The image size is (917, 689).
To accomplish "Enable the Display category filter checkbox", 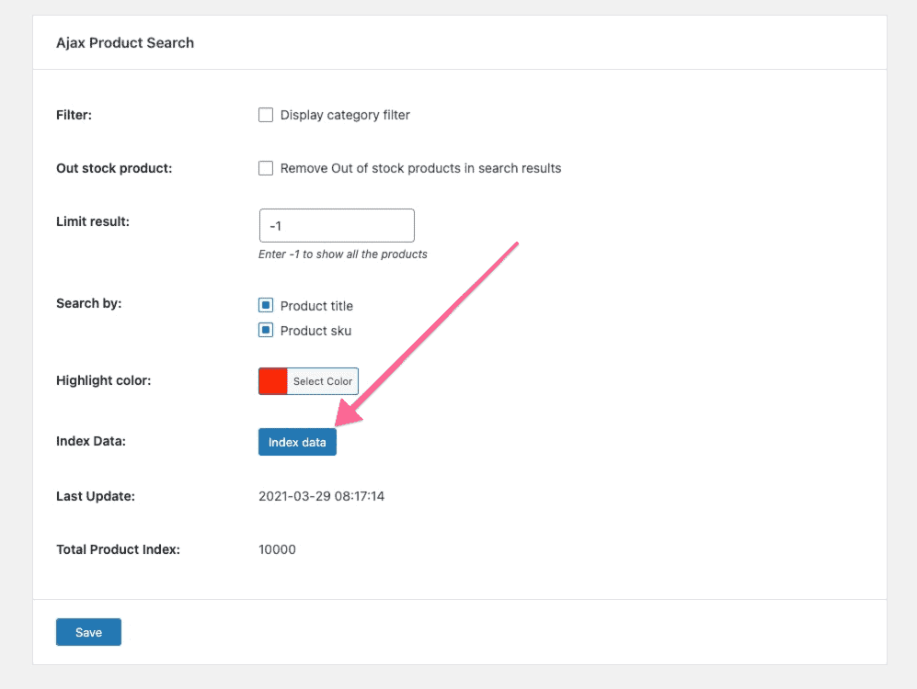I will (x=266, y=115).
